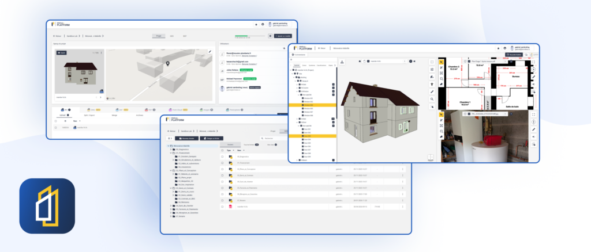Click the map location pin marker
Viewport: 591px width, 252px height.
[168, 64]
